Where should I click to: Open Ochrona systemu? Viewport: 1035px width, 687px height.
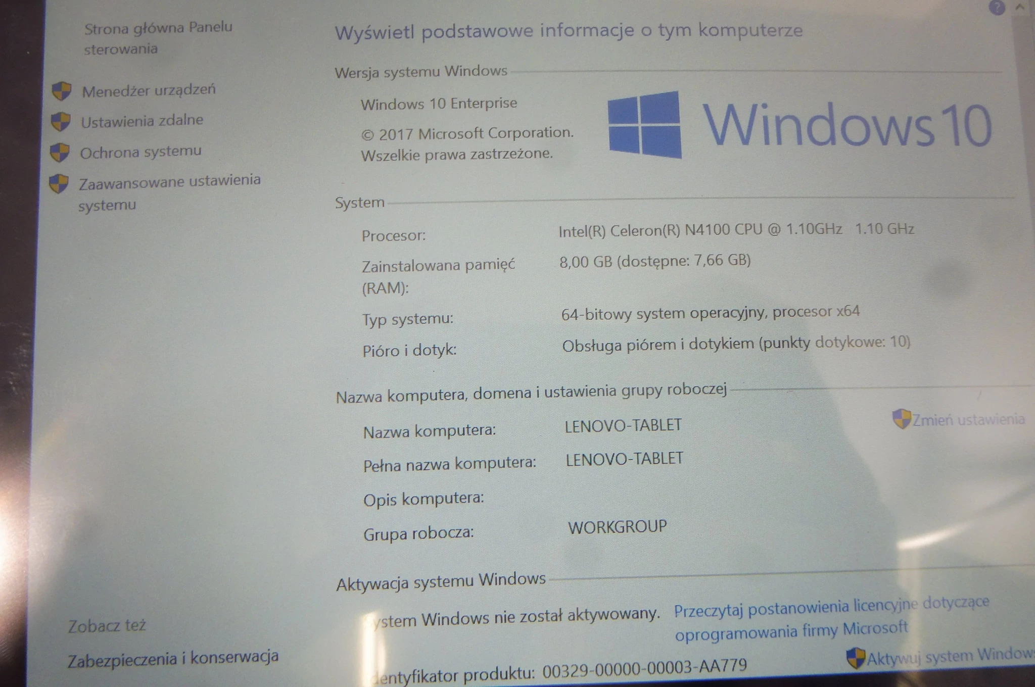click(x=139, y=151)
